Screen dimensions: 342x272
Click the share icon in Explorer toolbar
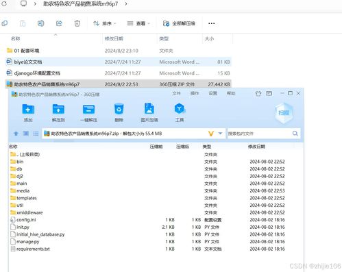pyautogui.click(x=59, y=23)
